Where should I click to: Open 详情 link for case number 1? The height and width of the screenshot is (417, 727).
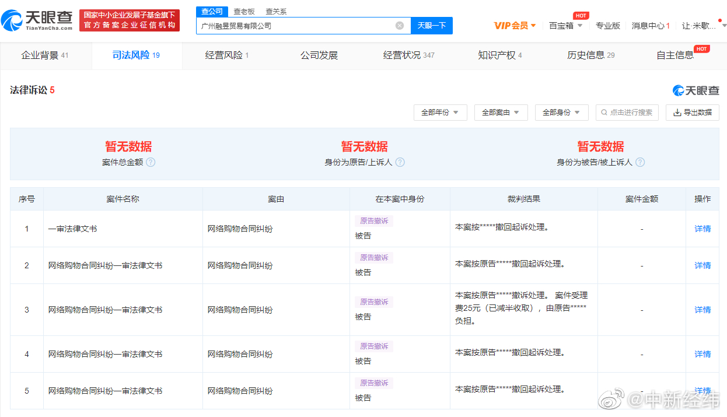702,229
